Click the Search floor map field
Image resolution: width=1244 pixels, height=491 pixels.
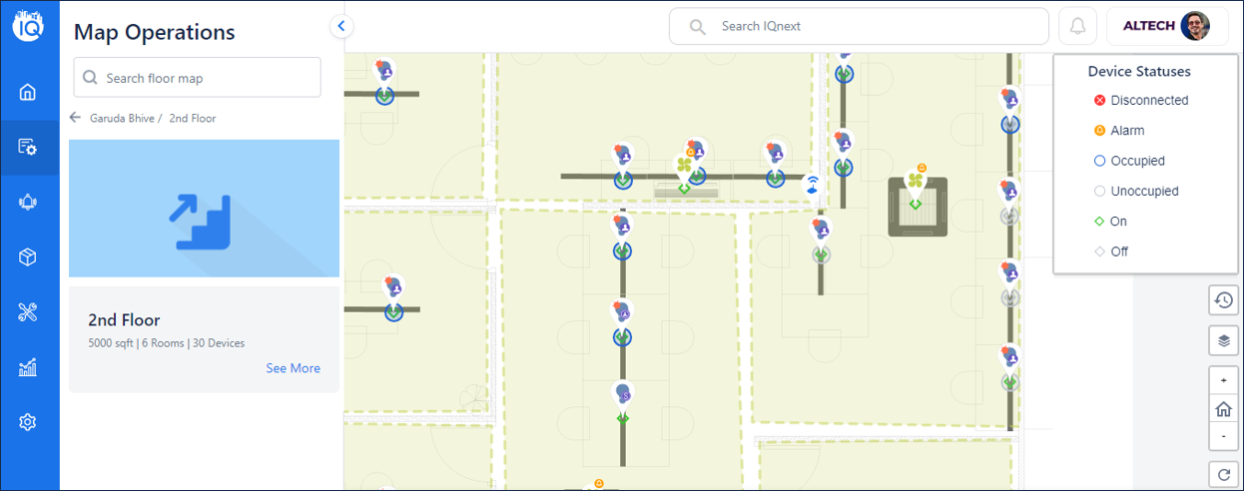coord(197,77)
